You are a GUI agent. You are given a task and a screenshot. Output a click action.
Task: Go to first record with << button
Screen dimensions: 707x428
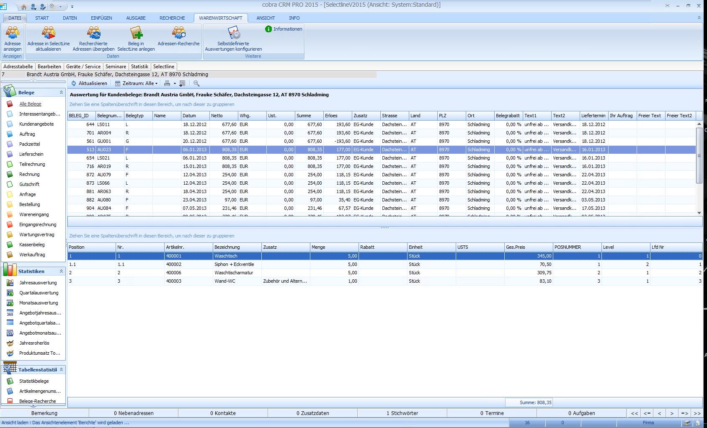635,413
